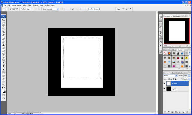This screenshot has width=192, height=115.
Task: Select the Type tool
Action: coord(4,66)
